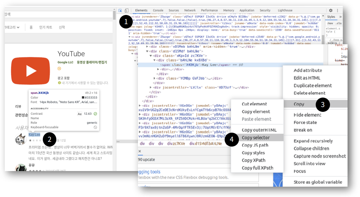Go to the Performance tab
The width and height of the screenshot is (360, 197).
coord(209,10)
